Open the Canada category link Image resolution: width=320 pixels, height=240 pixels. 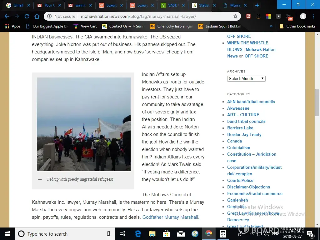coord(234,141)
